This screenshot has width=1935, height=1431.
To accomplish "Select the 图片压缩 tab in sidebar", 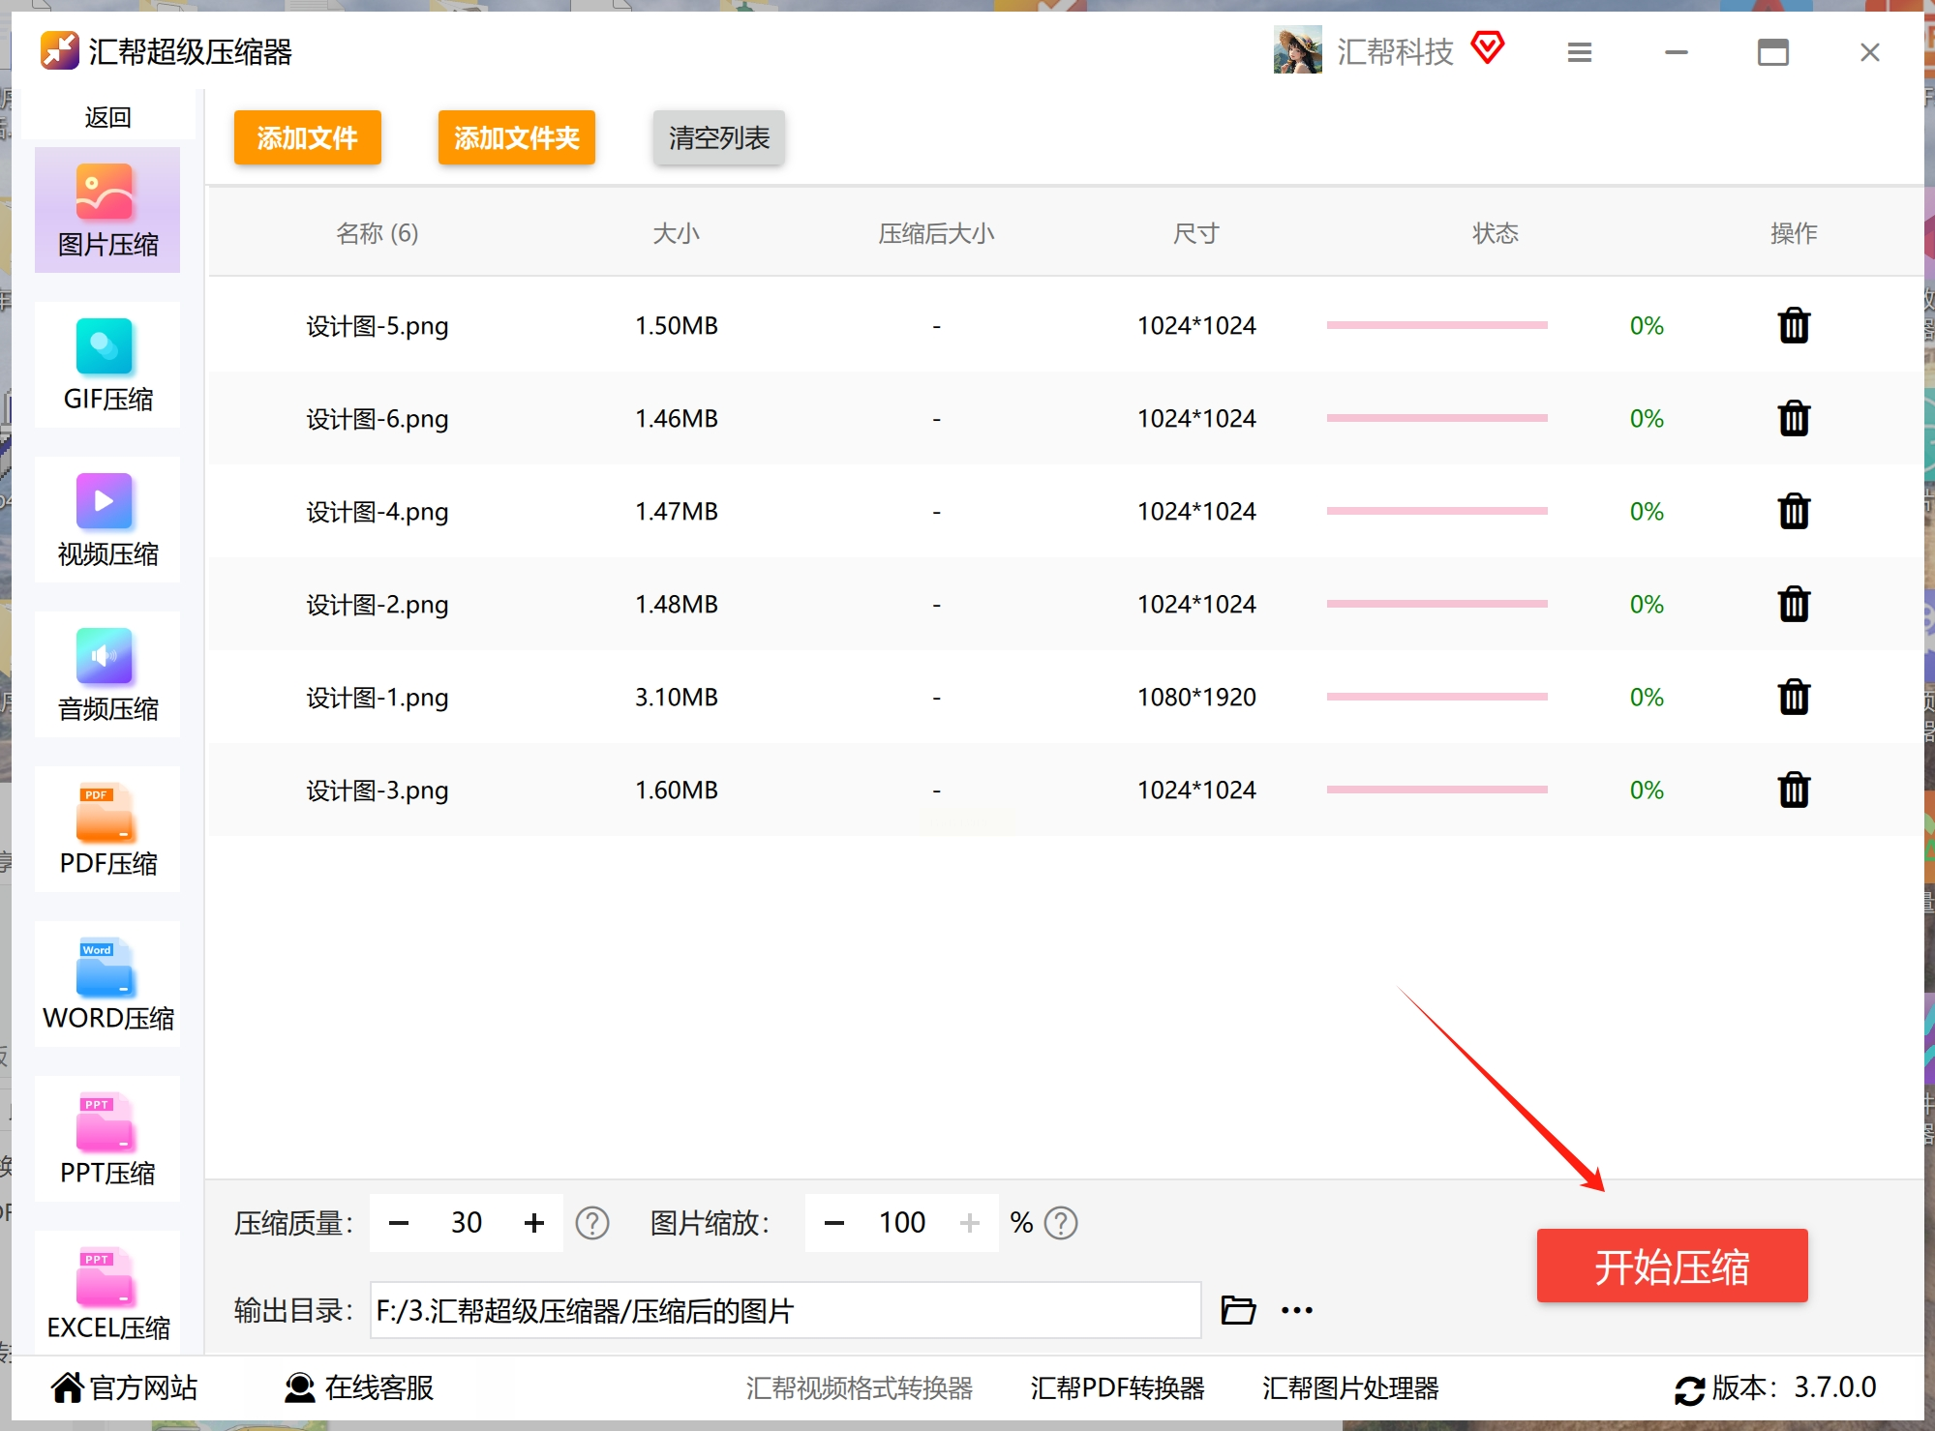I will tap(106, 210).
